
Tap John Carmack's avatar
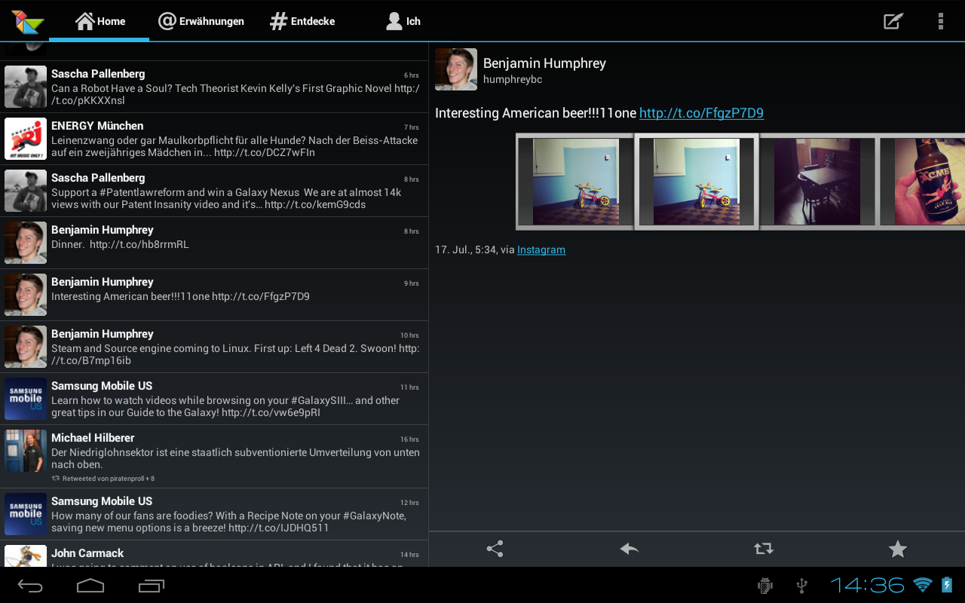(x=26, y=556)
